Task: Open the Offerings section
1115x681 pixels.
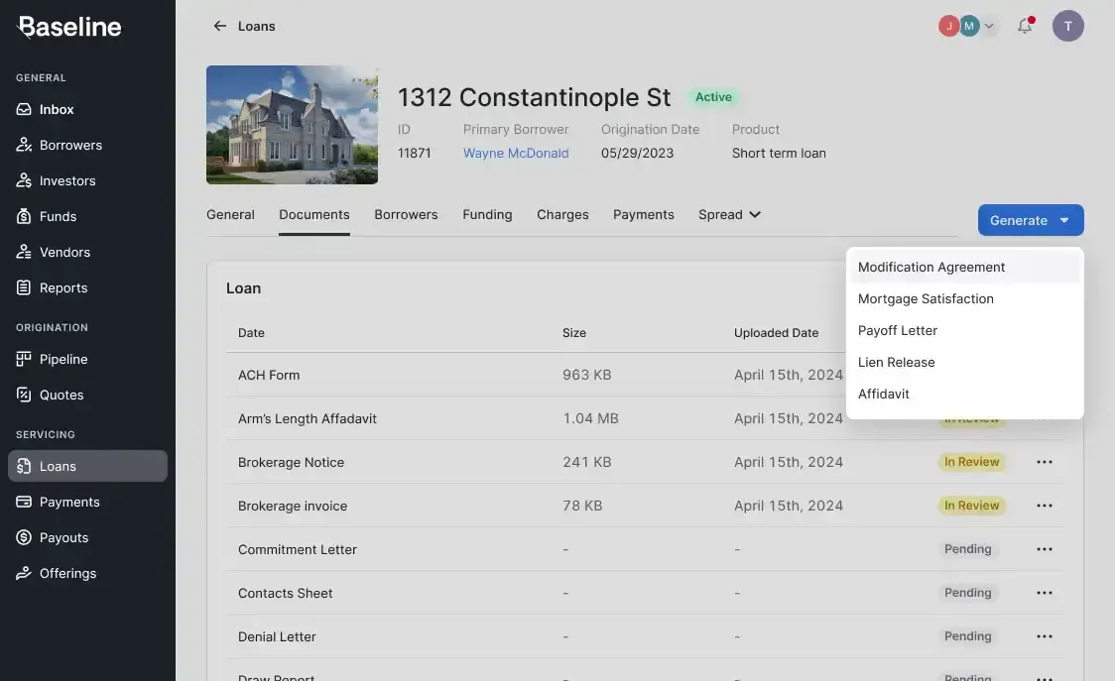Action: (66, 573)
